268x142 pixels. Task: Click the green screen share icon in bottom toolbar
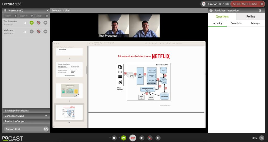pyautogui.click(x=124, y=138)
